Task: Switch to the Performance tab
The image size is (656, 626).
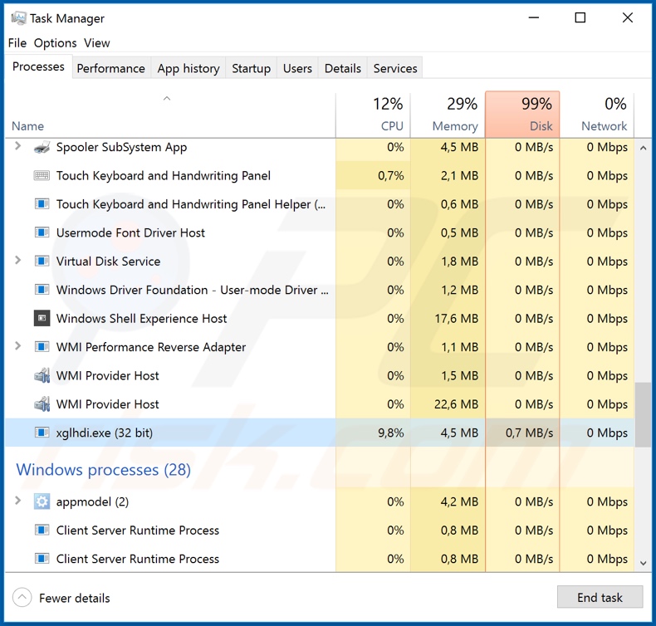Action: click(x=110, y=68)
